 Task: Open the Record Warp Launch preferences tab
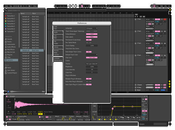58,53
